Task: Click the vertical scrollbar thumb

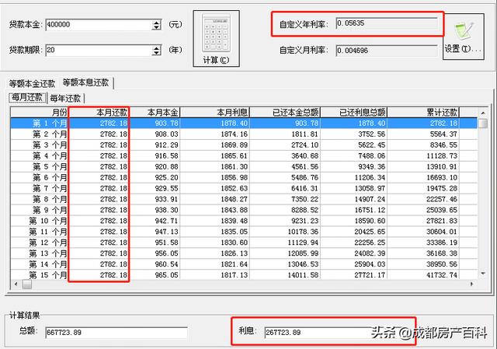Action: pyautogui.click(x=483, y=123)
